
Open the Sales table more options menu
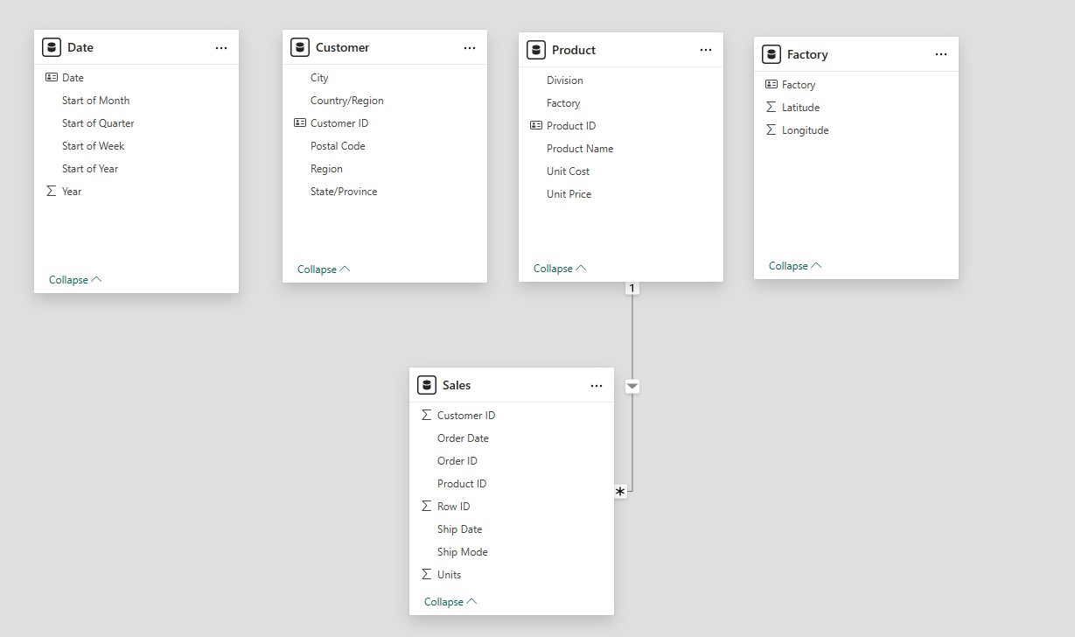pyautogui.click(x=597, y=386)
